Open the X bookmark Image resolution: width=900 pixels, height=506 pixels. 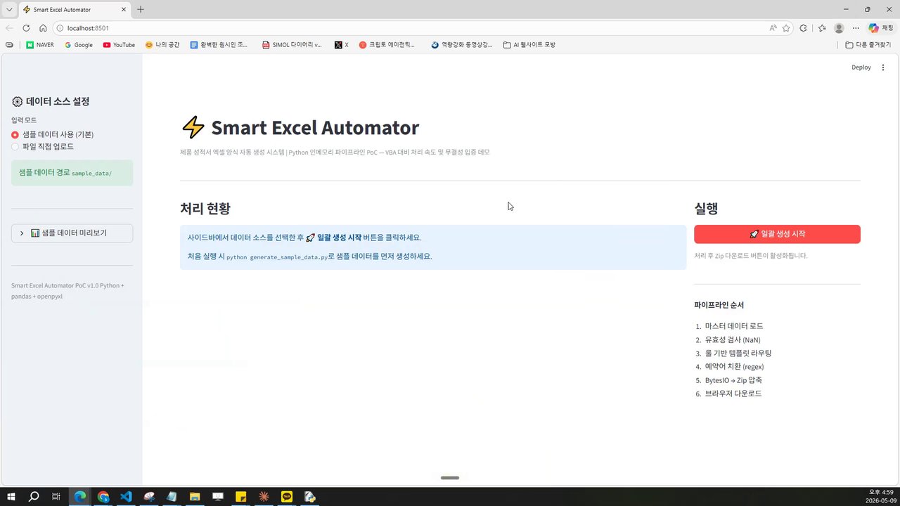pos(342,45)
